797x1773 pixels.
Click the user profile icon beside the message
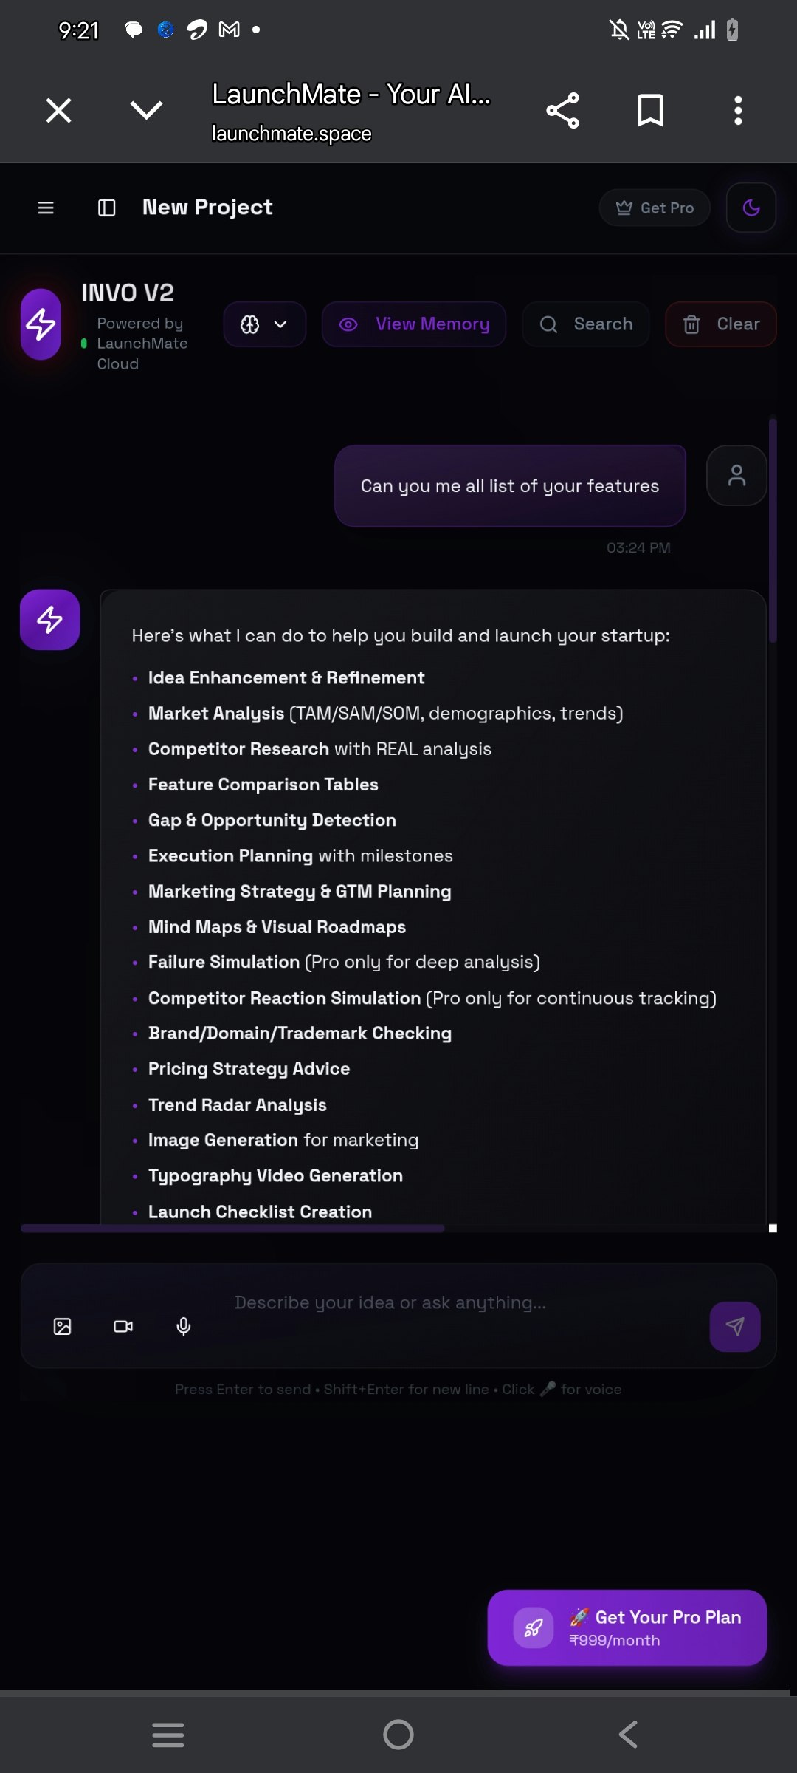(736, 476)
